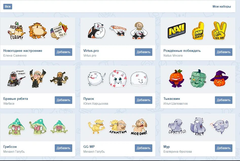Choose the soldier saying привет sticker
This screenshot has height=161, width=240.
[x=16, y=78]
